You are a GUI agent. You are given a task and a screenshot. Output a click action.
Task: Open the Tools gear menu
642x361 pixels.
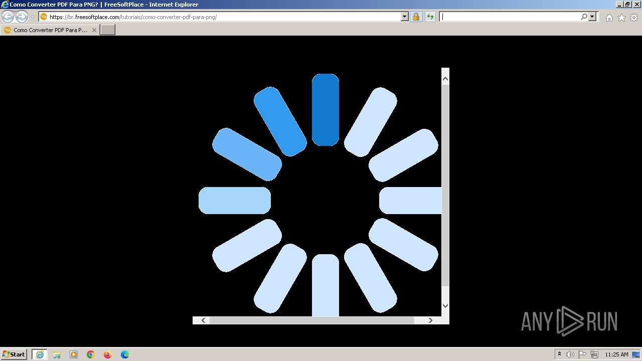(634, 18)
